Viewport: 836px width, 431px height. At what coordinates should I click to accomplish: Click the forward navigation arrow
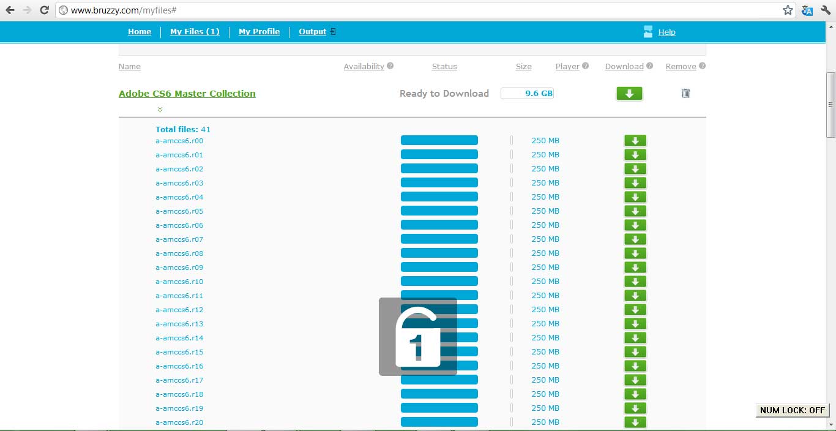click(x=26, y=10)
